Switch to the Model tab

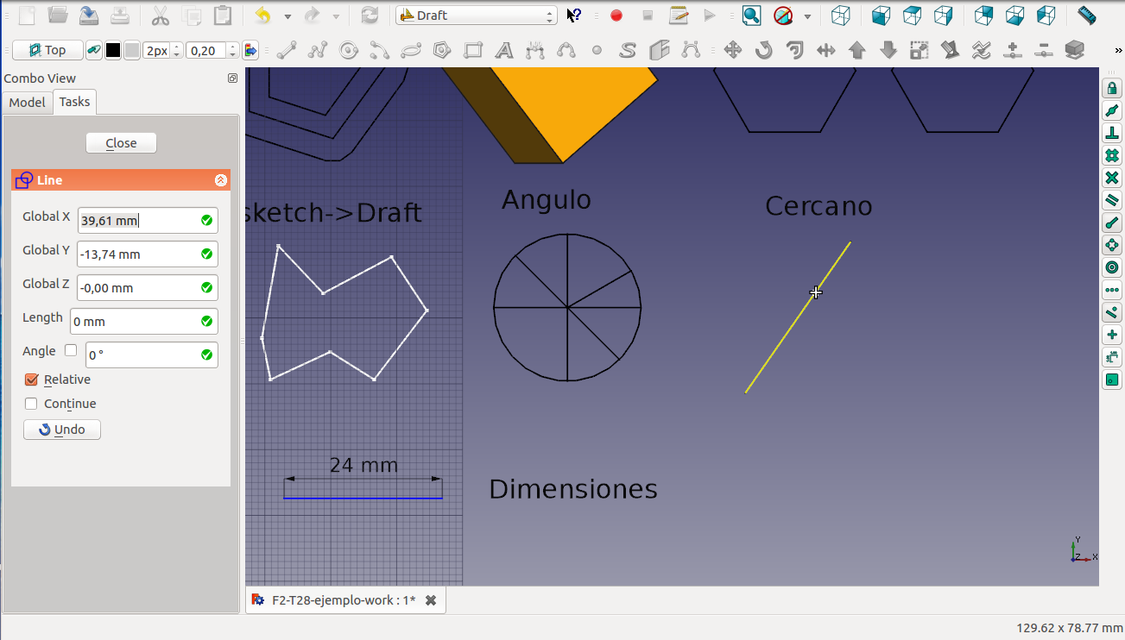27,103
